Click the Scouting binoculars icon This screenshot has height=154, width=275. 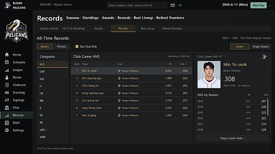point(7,93)
